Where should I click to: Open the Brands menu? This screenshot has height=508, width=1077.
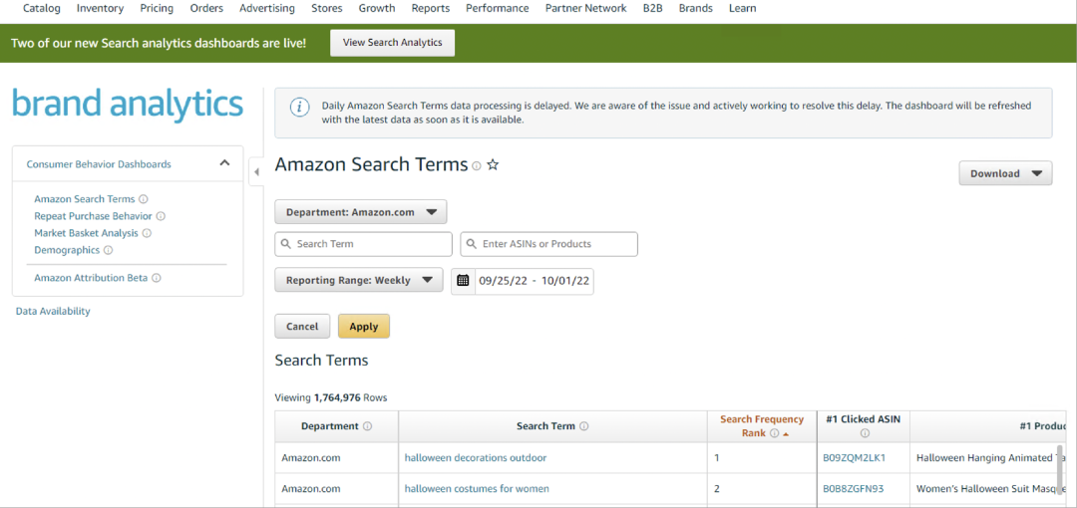coord(696,8)
